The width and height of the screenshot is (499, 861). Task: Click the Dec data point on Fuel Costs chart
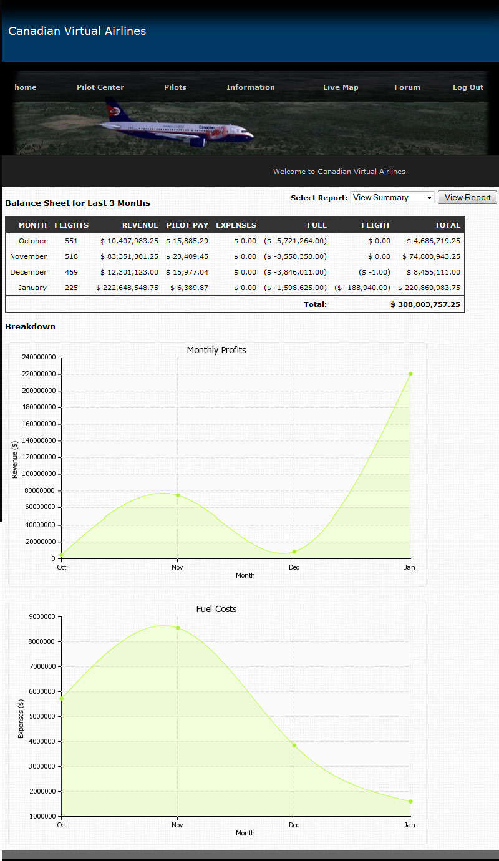click(294, 745)
